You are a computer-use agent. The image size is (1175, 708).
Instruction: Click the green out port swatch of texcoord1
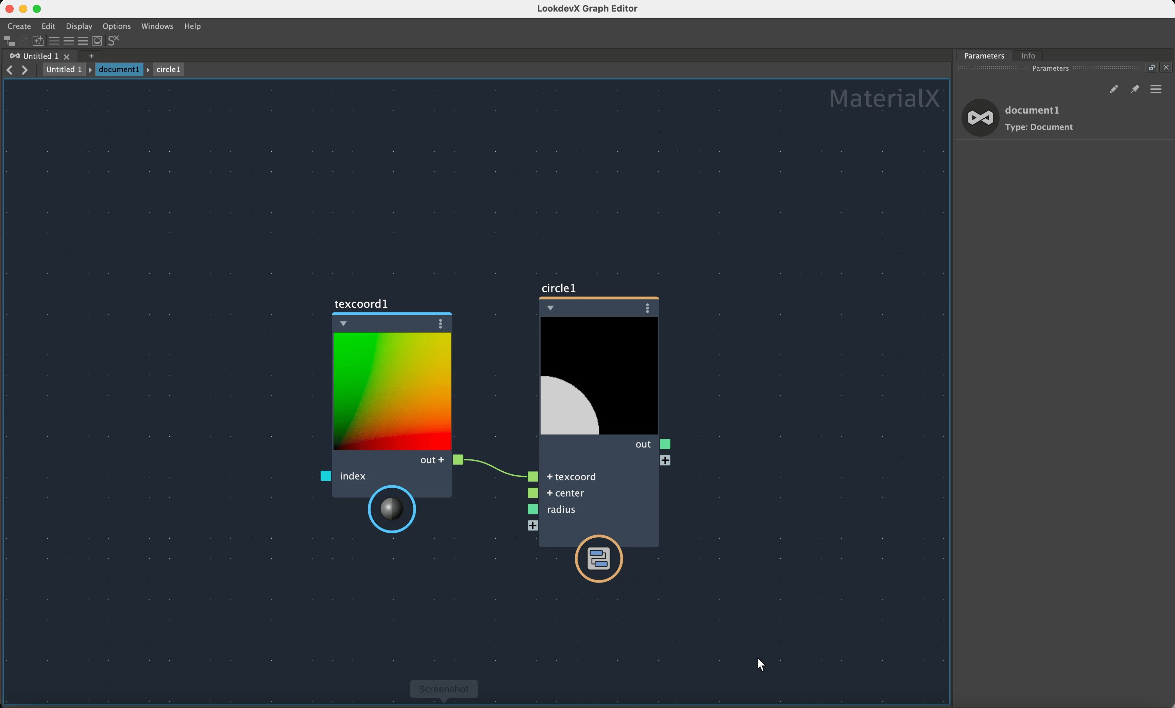(x=458, y=460)
